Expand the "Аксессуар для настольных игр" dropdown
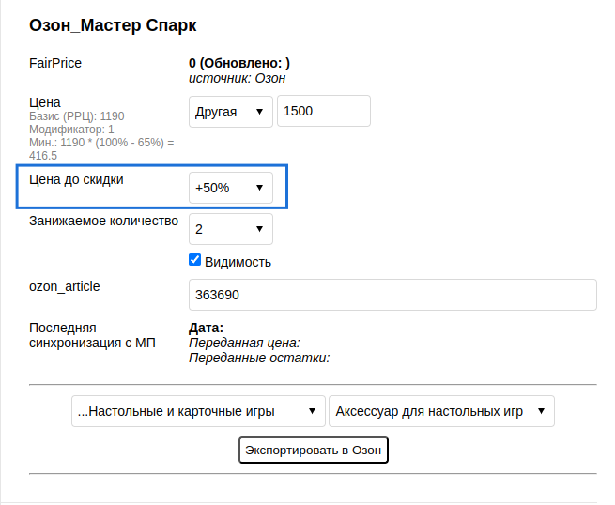The width and height of the screenshot is (615, 505). pyautogui.click(x=441, y=411)
